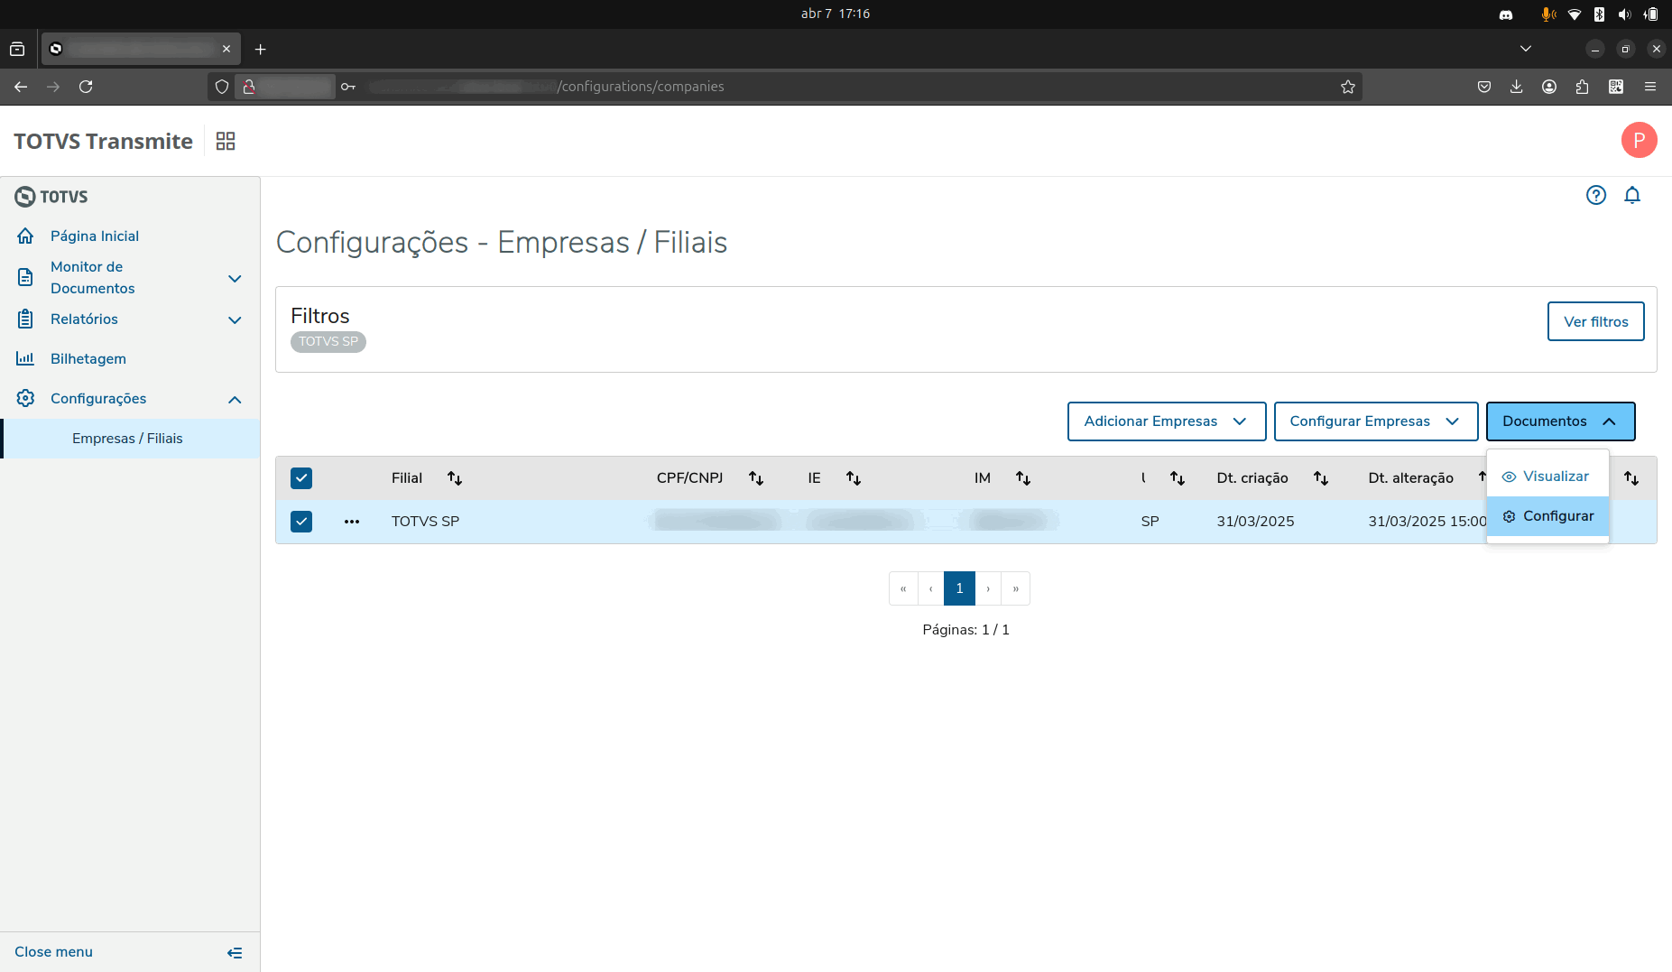Sort by the IM column arrows

1023,478
